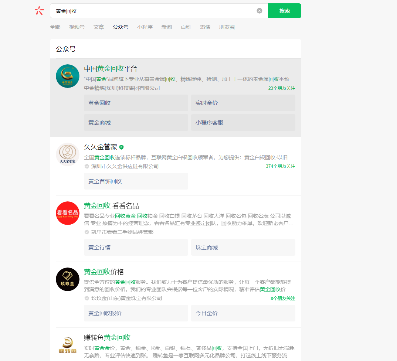Image resolution: width=397 pixels, height=361 pixels.
Task: Click the 公众号 section heading
Action: pyautogui.click(x=66, y=49)
